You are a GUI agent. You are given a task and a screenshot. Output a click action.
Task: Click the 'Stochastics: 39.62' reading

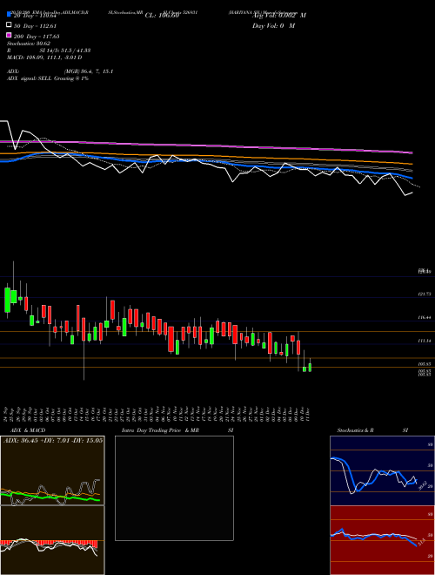coord(29,44)
